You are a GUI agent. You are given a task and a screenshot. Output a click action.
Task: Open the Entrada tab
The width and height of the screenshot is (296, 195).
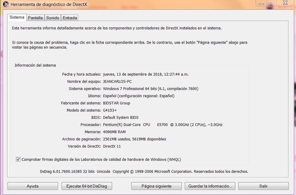(x=70, y=18)
